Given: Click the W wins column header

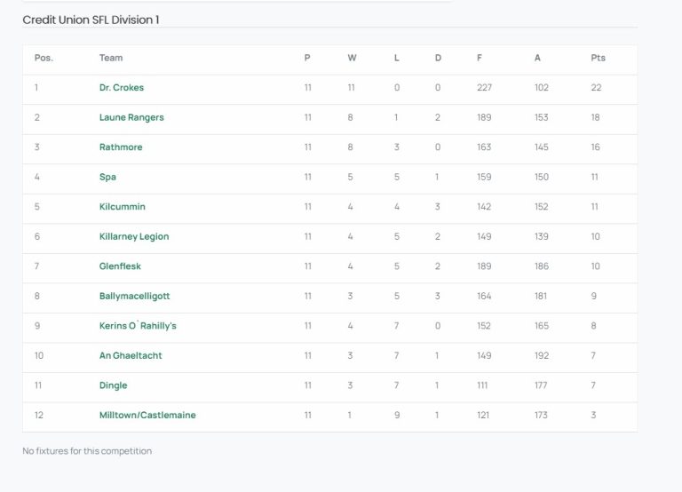Looking at the screenshot, I should click(x=352, y=58).
